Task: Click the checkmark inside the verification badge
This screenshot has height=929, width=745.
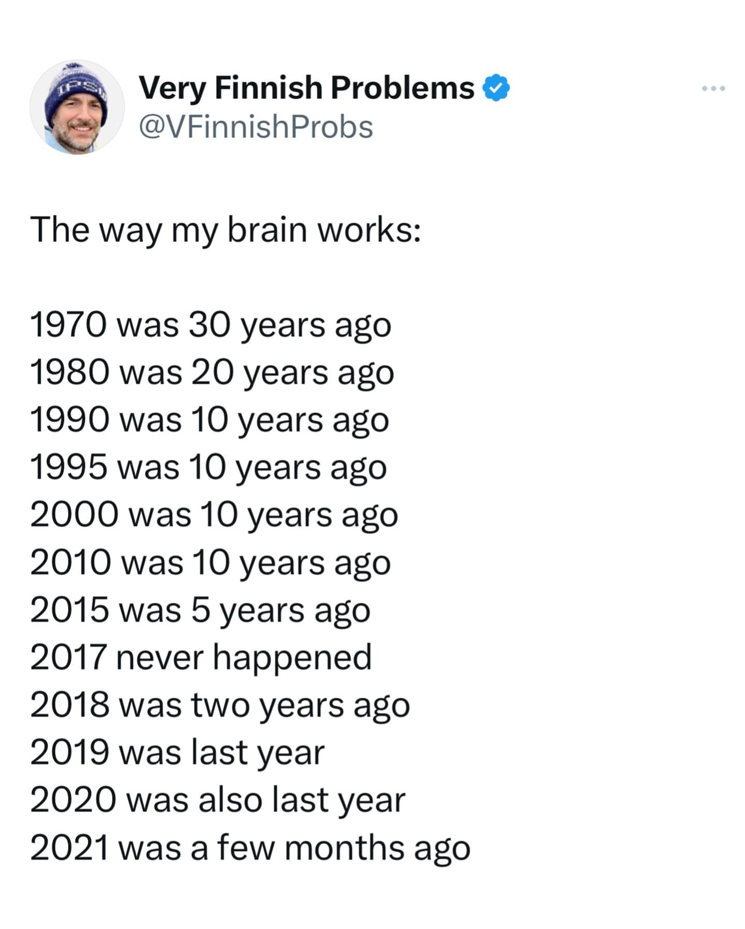Action: [496, 87]
